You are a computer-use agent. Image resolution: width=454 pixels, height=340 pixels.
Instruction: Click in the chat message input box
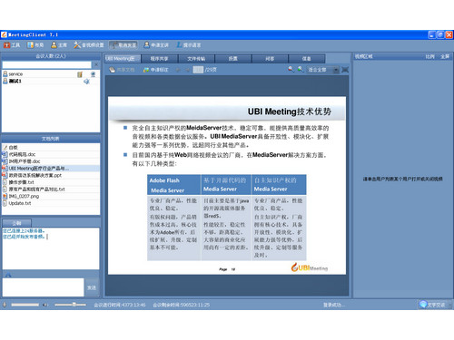click(x=43, y=287)
